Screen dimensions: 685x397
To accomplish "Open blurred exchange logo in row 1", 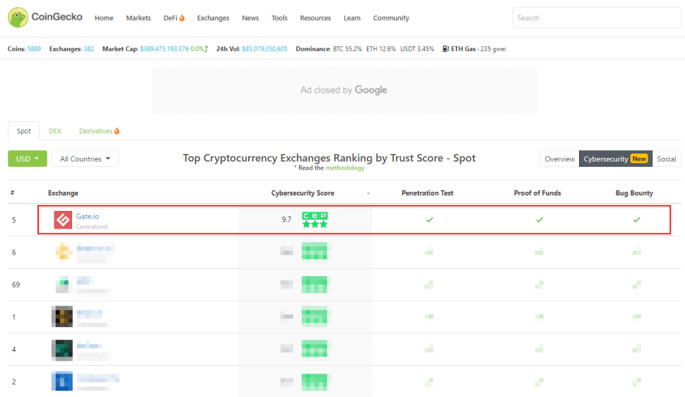I will coord(62,316).
